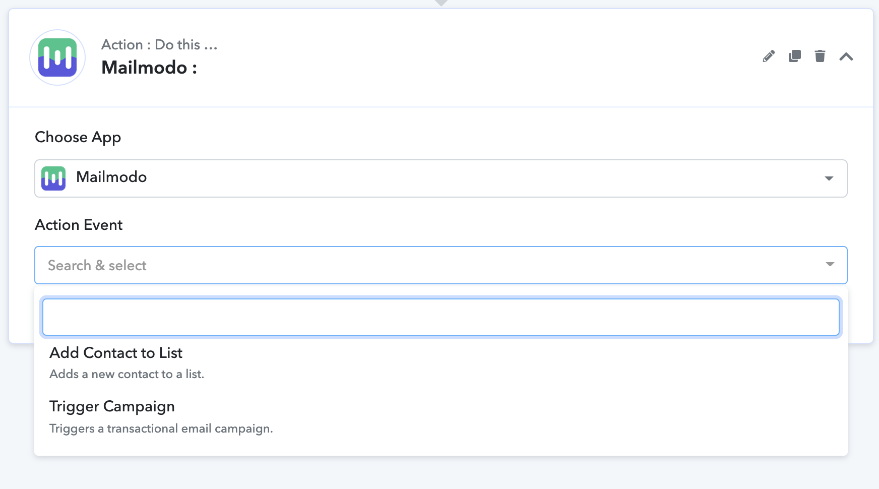Click 'Triggers a transactional email campaign.' description
The image size is (879, 489).
point(161,429)
